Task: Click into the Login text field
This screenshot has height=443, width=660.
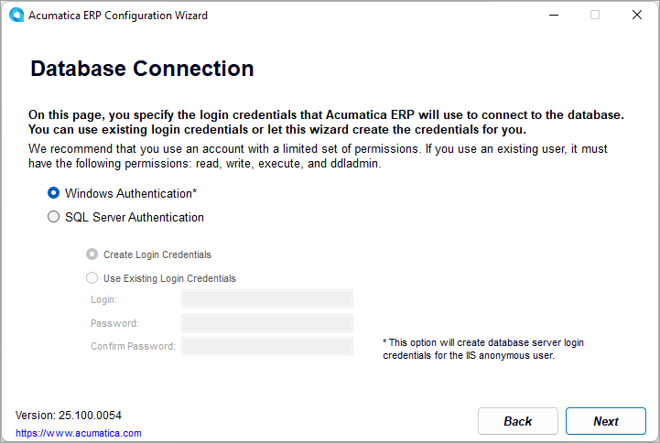Action: pos(266,298)
